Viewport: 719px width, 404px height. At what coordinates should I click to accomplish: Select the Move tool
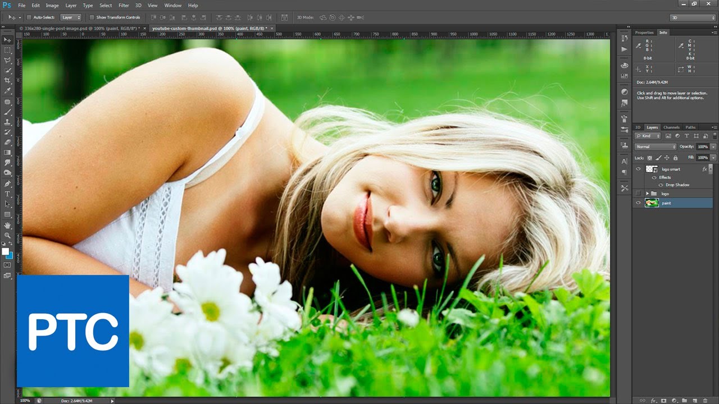pyautogui.click(x=7, y=40)
